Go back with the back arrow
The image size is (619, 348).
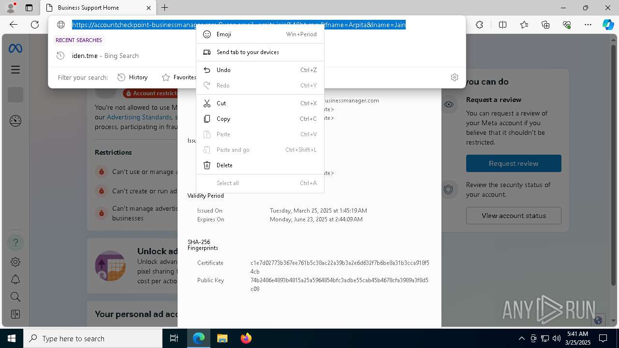(14, 25)
